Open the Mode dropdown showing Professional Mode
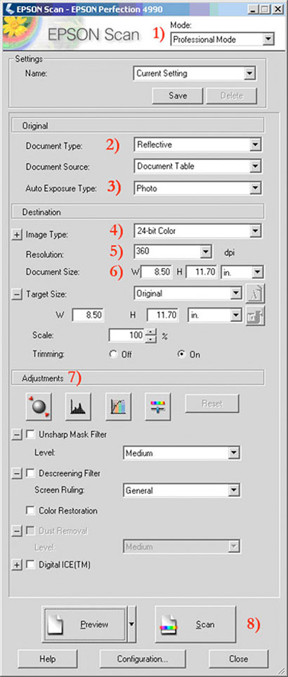Image resolution: width=288 pixels, height=677 pixels. point(222,39)
